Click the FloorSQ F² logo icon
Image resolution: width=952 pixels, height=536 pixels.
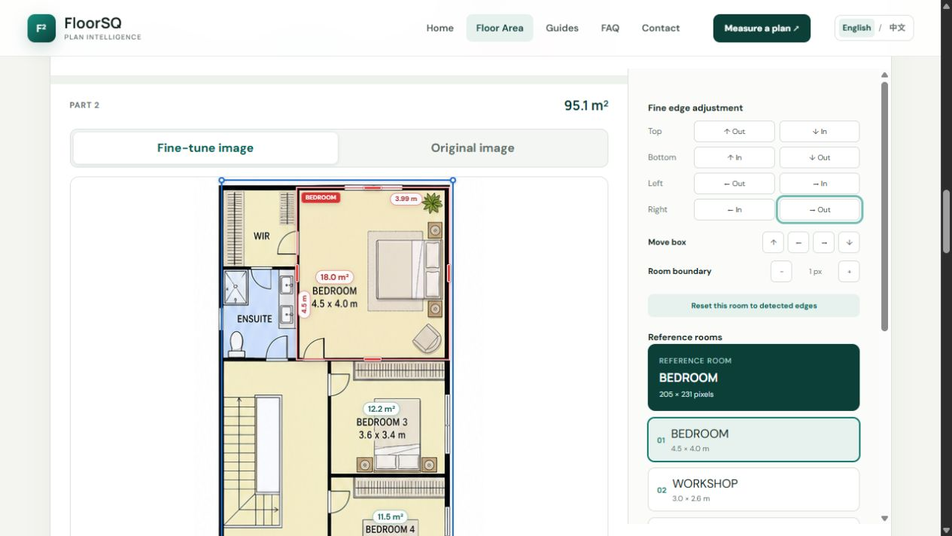[x=41, y=28]
